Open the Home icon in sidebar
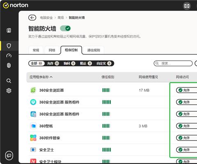Screen dimensions: 197x164 9,30
